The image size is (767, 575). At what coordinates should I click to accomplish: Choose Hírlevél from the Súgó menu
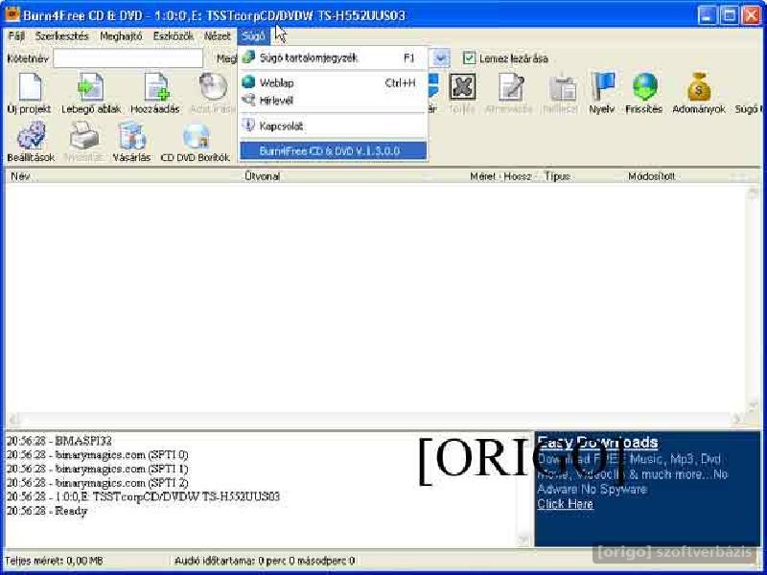click(333, 101)
